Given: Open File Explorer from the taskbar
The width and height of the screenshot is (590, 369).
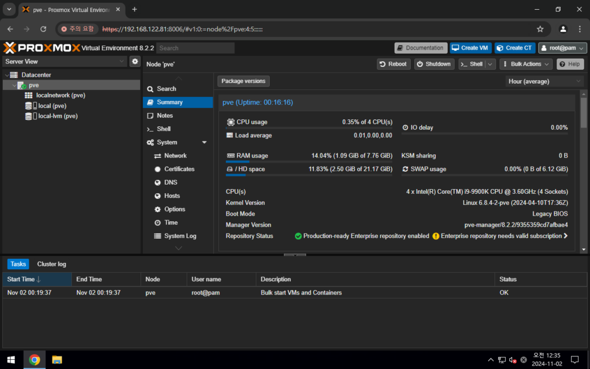Looking at the screenshot, I should click(x=57, y=360).
